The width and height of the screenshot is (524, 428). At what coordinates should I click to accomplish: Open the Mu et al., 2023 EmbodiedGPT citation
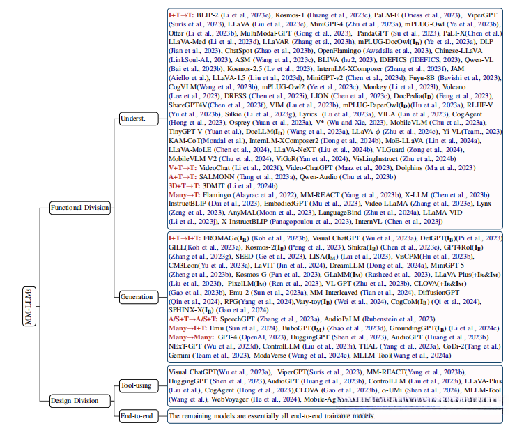(334, 204)
